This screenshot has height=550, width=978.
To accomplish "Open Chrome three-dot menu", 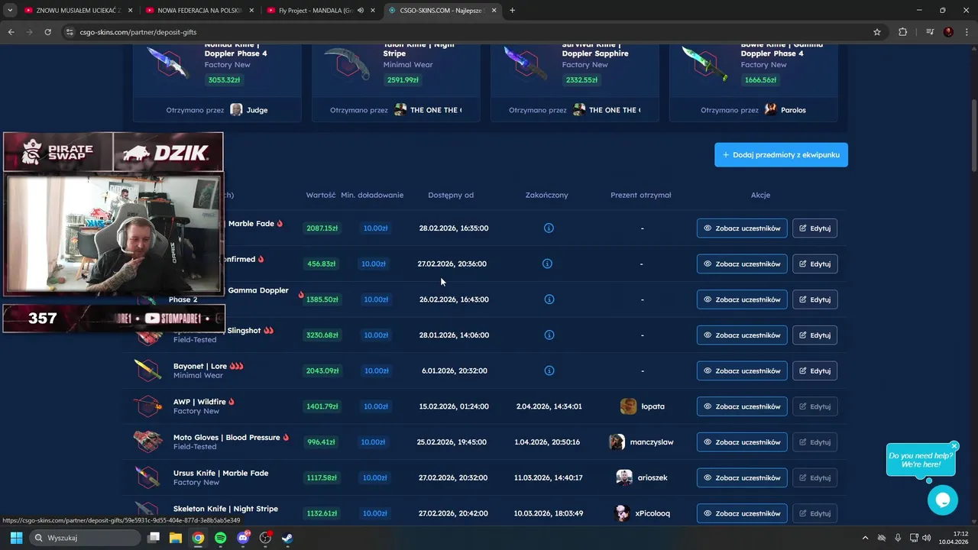I will tap(966, 32).
